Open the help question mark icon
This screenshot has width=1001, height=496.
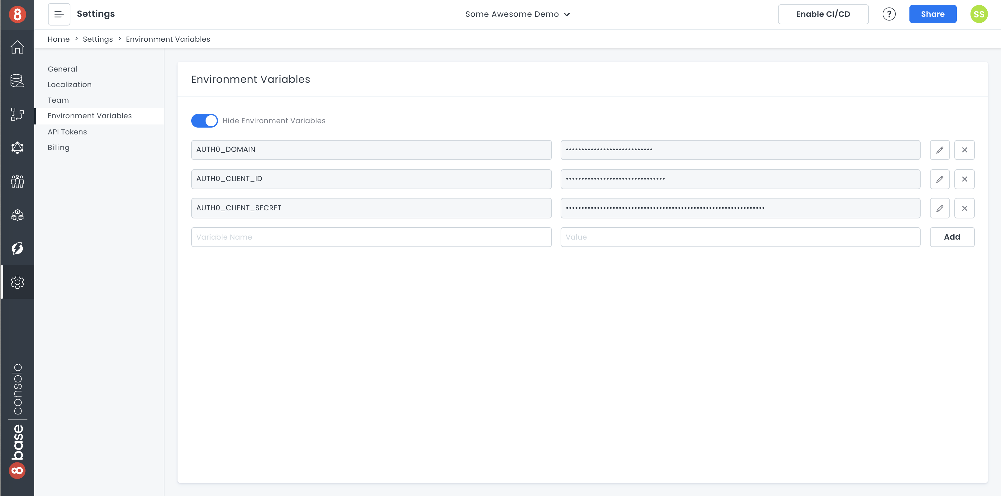[889, 14]
